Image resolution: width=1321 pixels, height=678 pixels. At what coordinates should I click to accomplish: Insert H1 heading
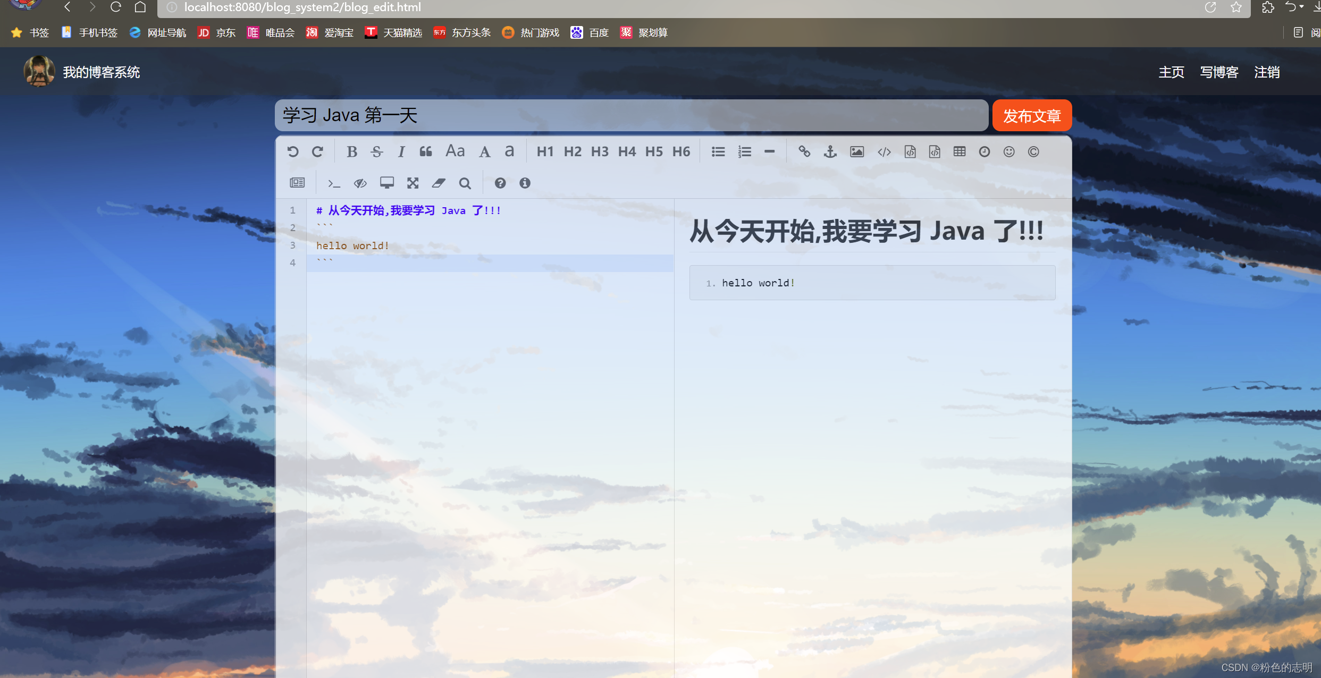click(545, 152)
